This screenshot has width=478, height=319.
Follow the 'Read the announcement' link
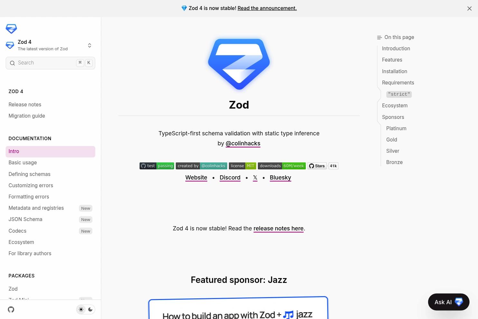pos(267,8)
